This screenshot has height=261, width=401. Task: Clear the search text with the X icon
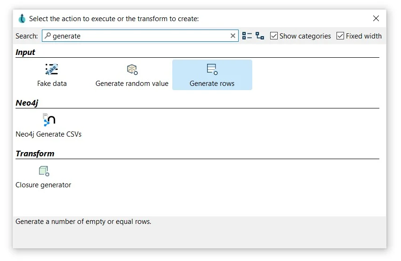(x=233, y=36)
